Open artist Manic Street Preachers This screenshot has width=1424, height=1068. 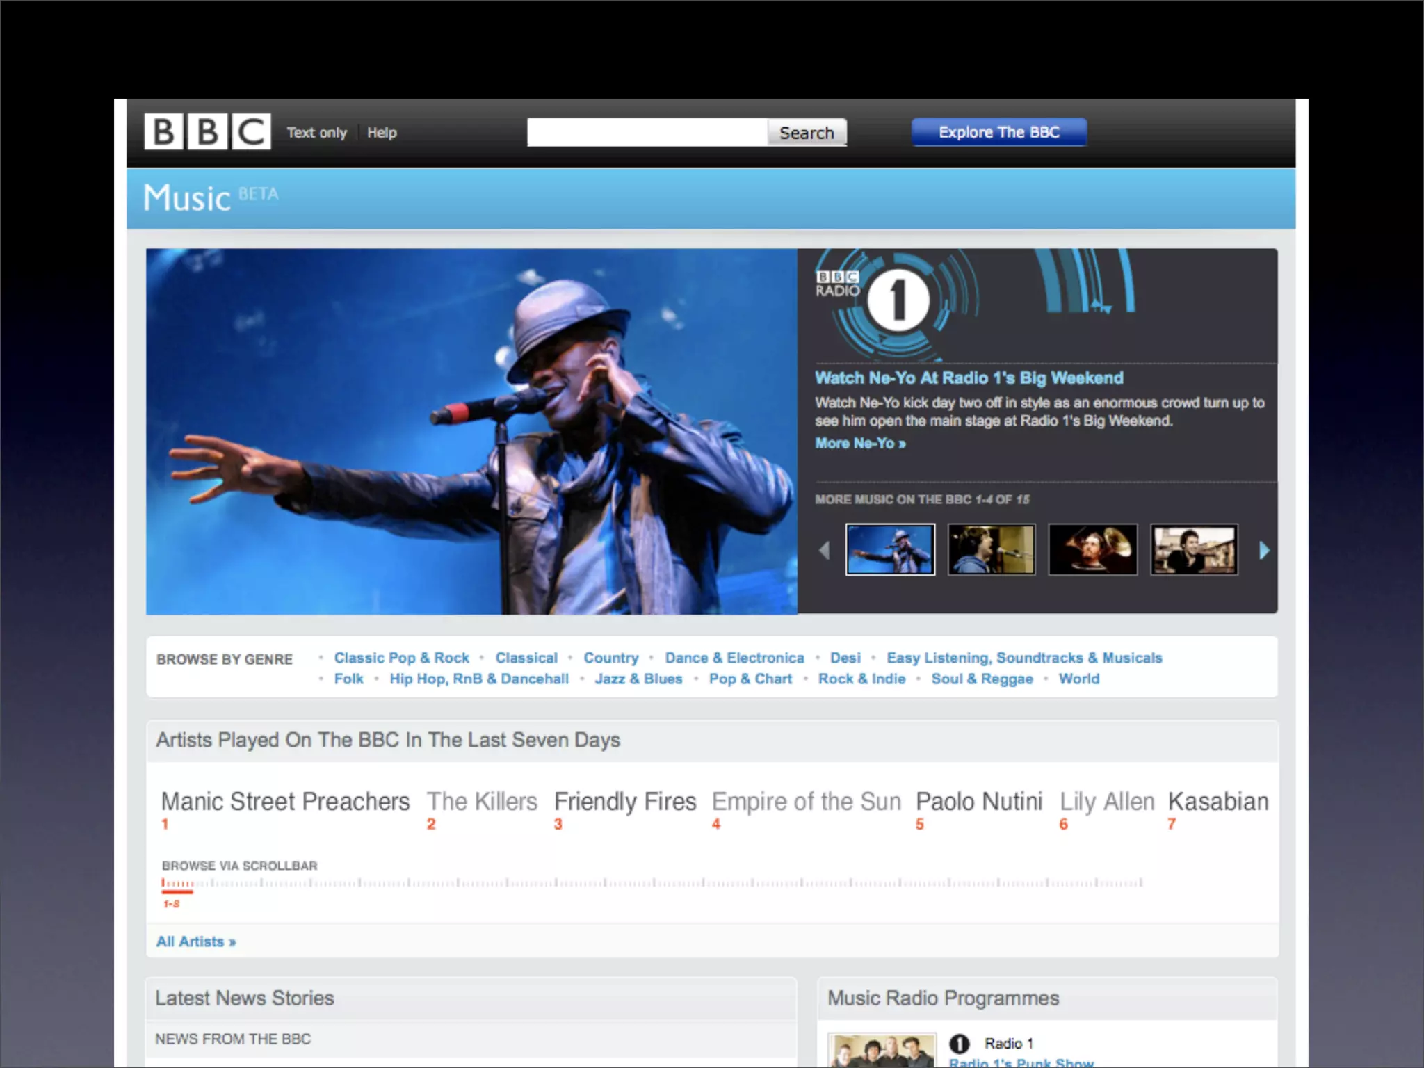click(x=285, y=802)
